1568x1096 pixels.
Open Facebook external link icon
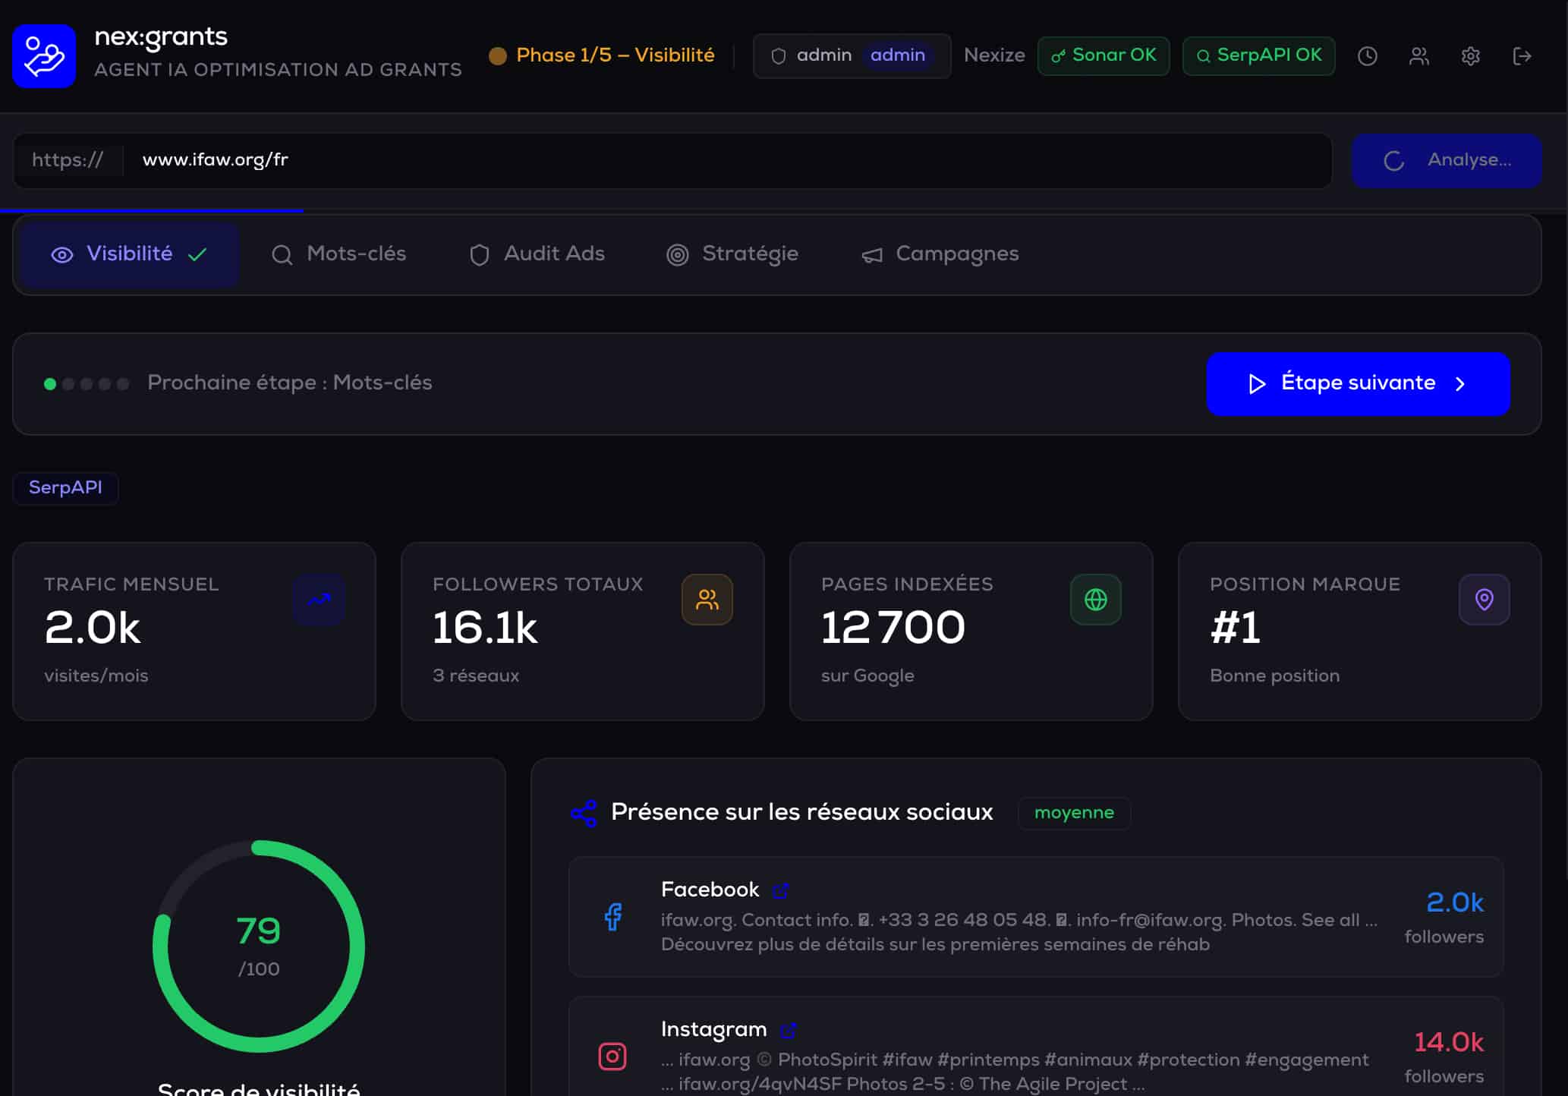coord(781,890)
